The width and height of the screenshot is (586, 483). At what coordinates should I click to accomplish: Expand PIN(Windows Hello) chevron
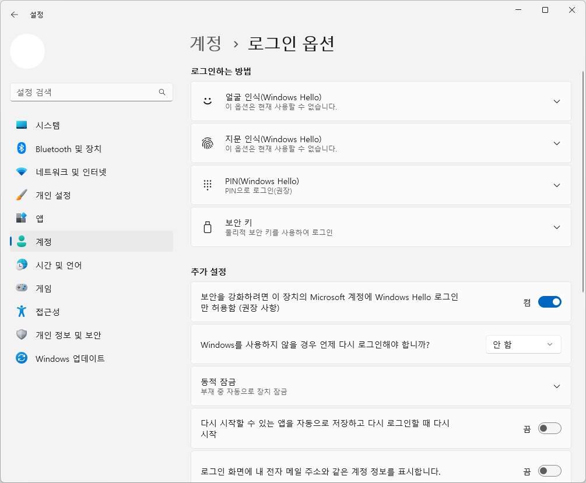[556, 185]
